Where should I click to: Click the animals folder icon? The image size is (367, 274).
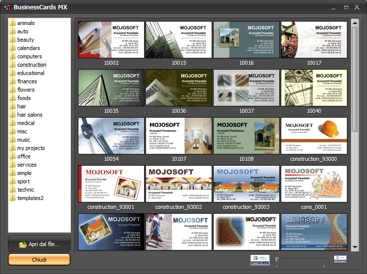(x=12, y=23)
